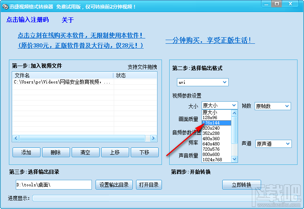Select the 网络安全教育视频 file row

click(85, 82)
